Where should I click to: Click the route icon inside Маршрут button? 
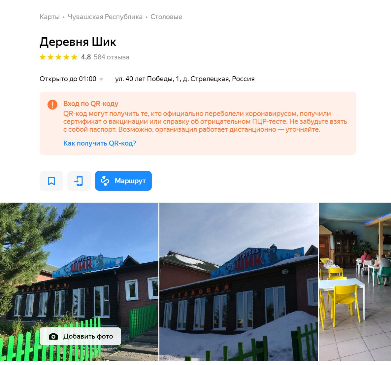105,181
